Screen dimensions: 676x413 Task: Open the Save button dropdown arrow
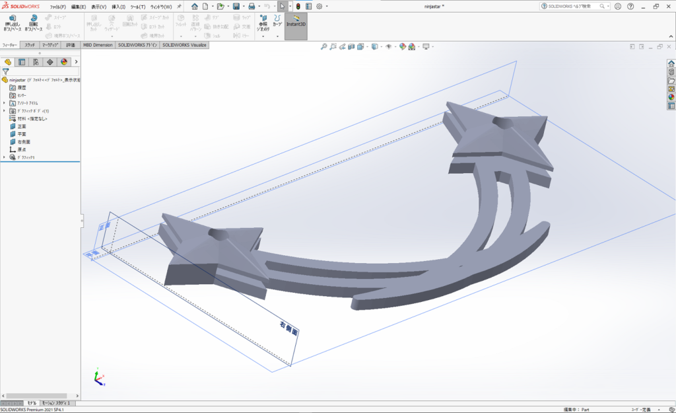click(x=243, y=7)
